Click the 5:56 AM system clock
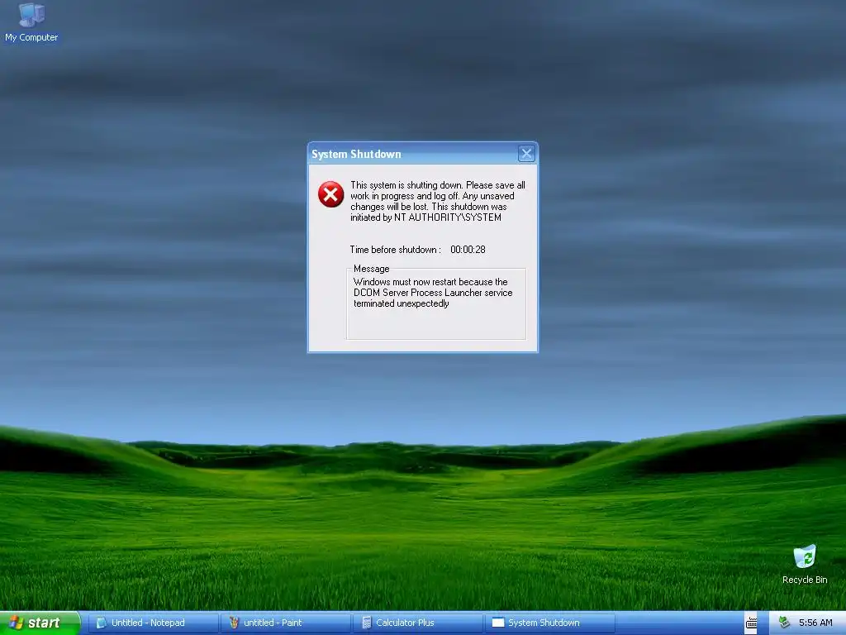 [x=815, y=623]
